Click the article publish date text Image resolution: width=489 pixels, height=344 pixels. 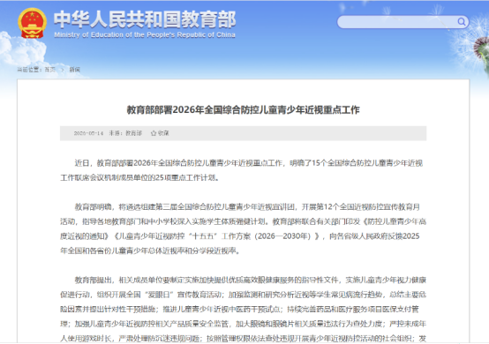(x=88, y=133)
